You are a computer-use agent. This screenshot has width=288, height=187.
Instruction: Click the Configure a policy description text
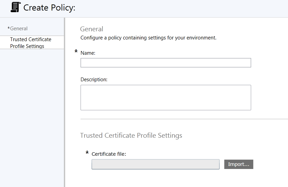coord(148,38)
